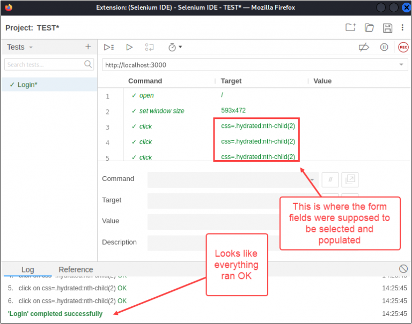Clear the log with the circle-slash icon

pos(403,269)
